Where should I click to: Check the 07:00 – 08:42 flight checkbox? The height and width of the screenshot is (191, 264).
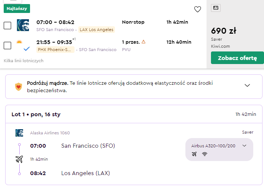point(7,26)
